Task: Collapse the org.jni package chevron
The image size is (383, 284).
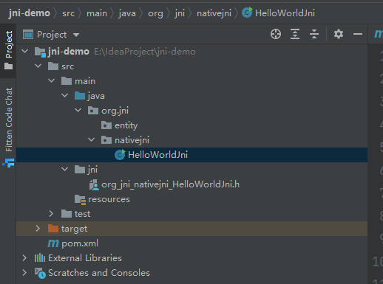Action: click(78, 110)
